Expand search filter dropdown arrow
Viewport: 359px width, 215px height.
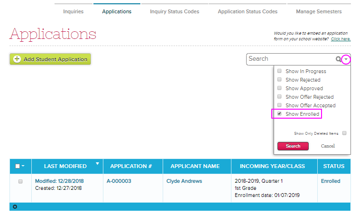[x=346, y=59]
